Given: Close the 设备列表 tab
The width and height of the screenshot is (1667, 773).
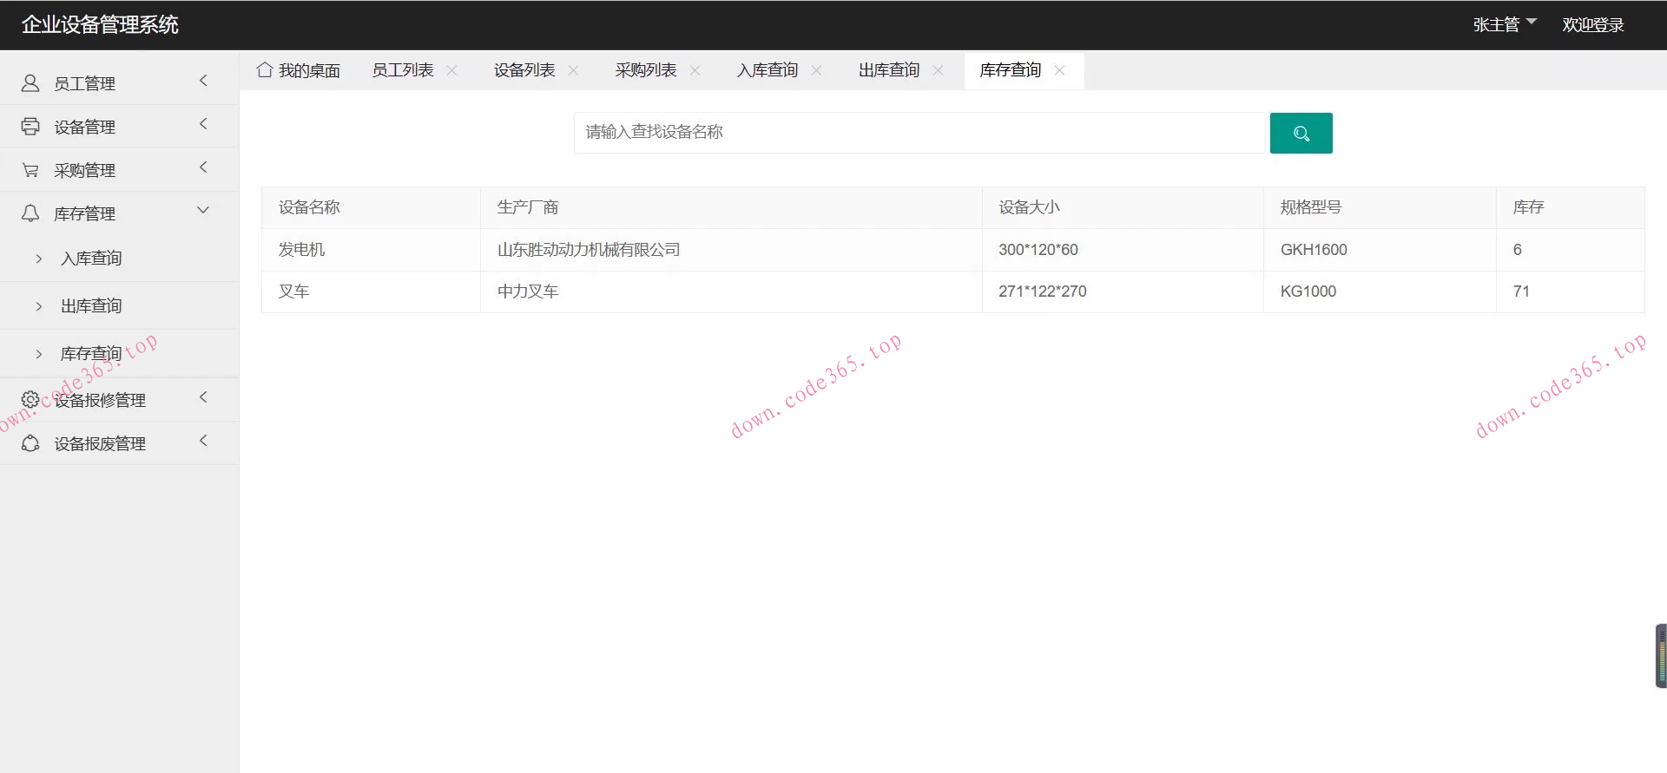Looking at the screenshot, I should click(x=573, y=70).
